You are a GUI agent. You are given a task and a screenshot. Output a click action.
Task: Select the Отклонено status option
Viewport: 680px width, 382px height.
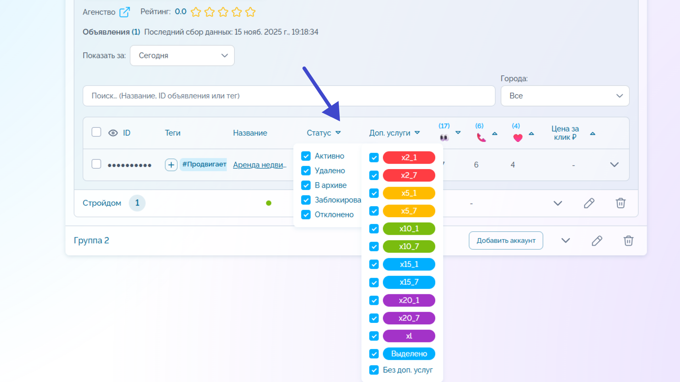(334, 215)
